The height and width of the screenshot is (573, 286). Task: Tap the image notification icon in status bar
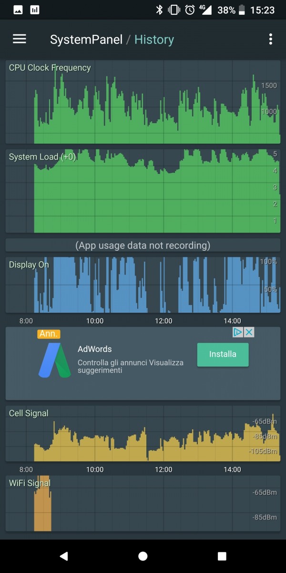tap(18, 10)
